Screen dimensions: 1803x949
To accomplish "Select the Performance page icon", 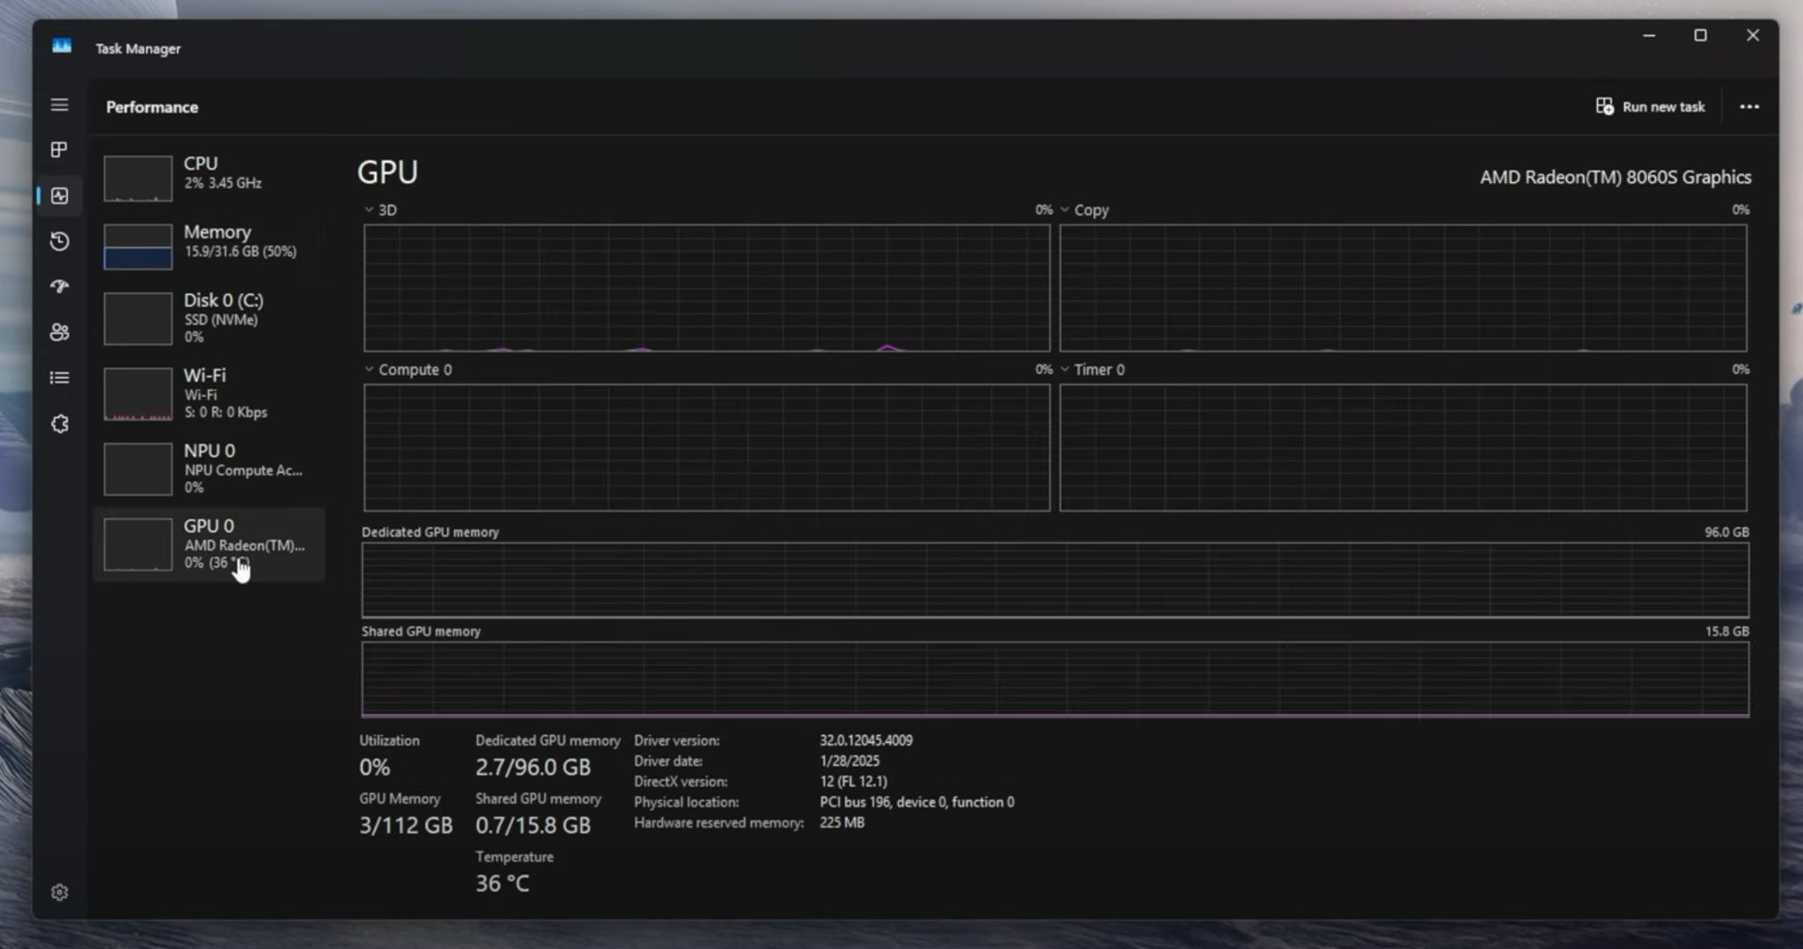I will [x=59, y=195].
